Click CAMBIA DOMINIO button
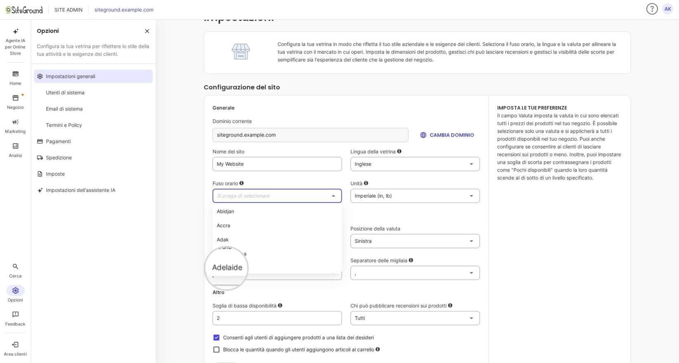The width and height of the screenshot is (679, 363). [447, 135]
